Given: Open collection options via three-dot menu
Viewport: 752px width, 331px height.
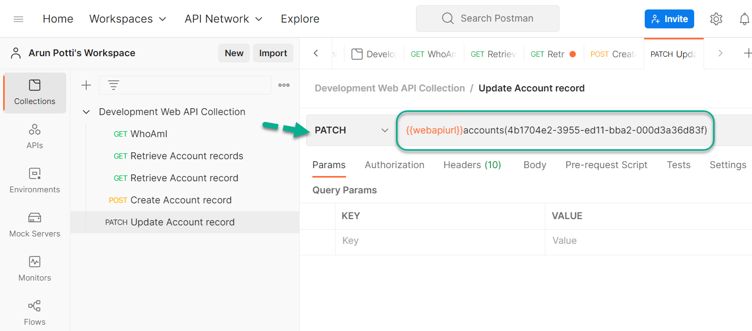Looking at the screenshot, I should point(284,85).
